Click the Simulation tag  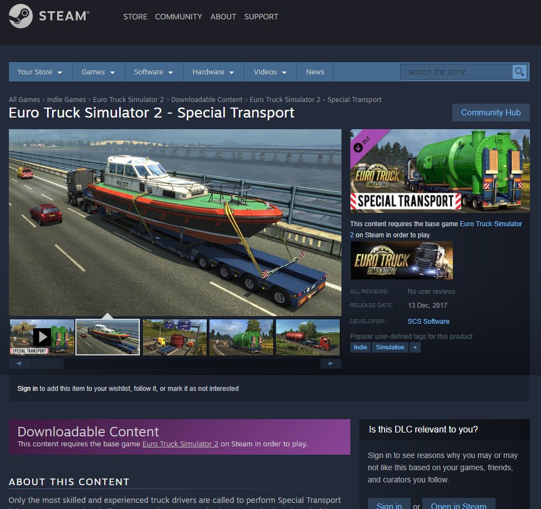point(390,347)
